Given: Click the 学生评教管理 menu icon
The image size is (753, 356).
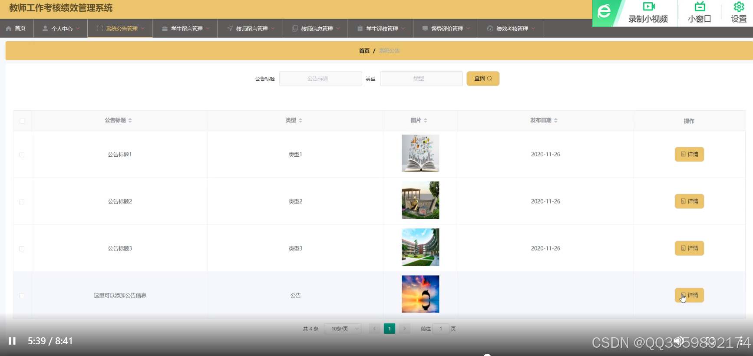Looking at the screenshot, I should coord(360,29).
